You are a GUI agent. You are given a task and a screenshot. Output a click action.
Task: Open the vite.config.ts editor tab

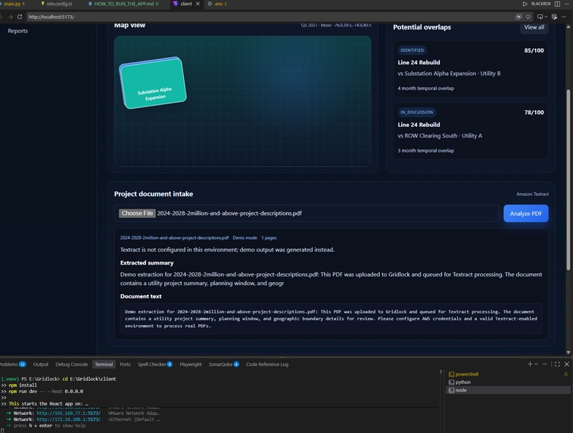pyautogui.click(x=58, y=4)
